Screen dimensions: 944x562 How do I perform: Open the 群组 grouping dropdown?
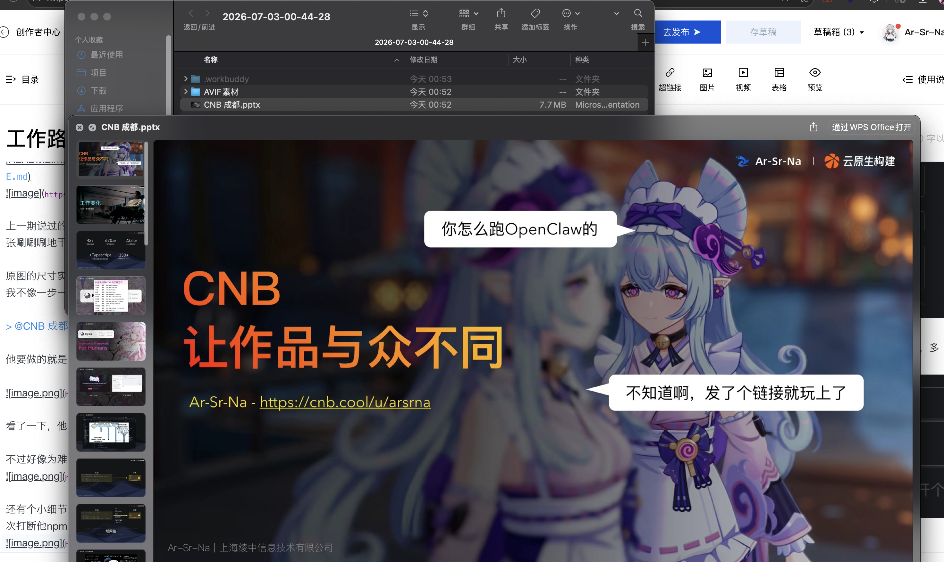tap(468, 14)
